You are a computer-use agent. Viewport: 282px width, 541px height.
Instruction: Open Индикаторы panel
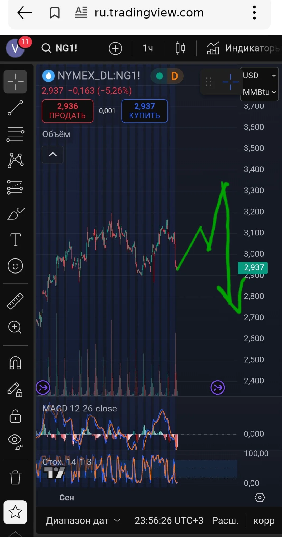(243, 48)
